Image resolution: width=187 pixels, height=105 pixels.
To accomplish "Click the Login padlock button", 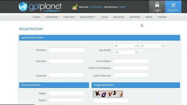I will [157, 7].
